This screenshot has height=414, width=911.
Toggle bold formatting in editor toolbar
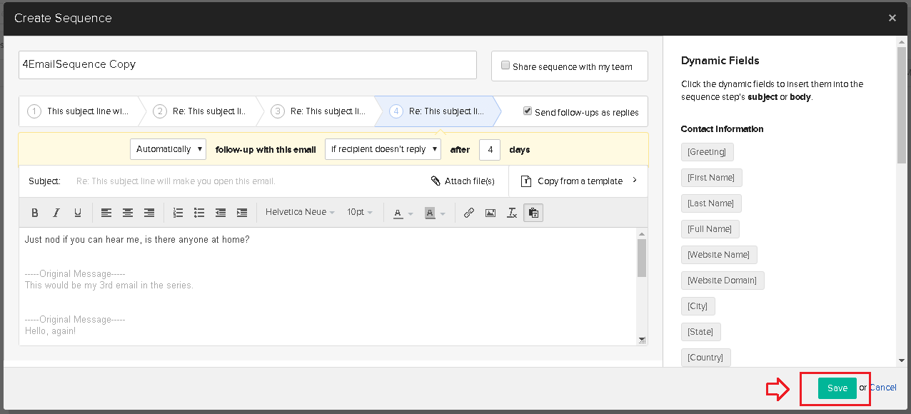click(35, 213)
